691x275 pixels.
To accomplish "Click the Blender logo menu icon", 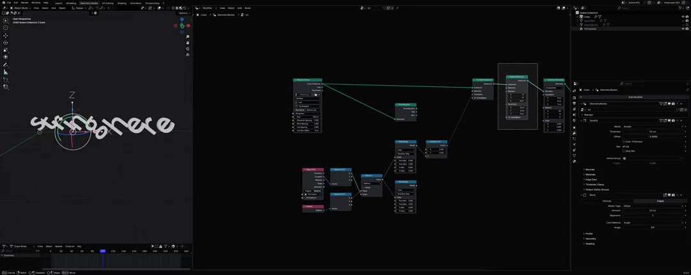I will (3, 3).
